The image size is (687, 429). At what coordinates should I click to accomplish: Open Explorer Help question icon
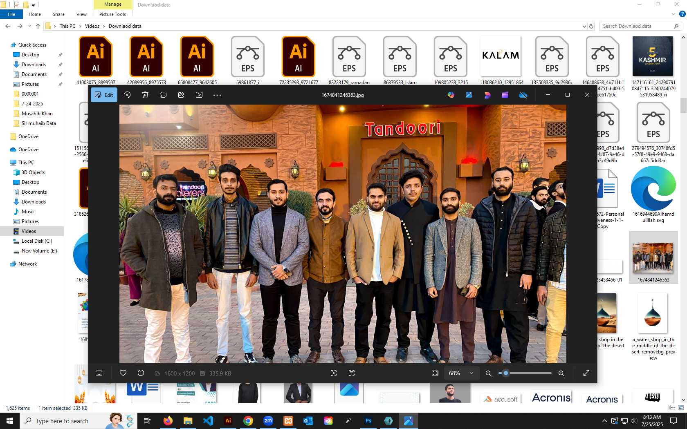pyautogui.click(x=682, y=14)
